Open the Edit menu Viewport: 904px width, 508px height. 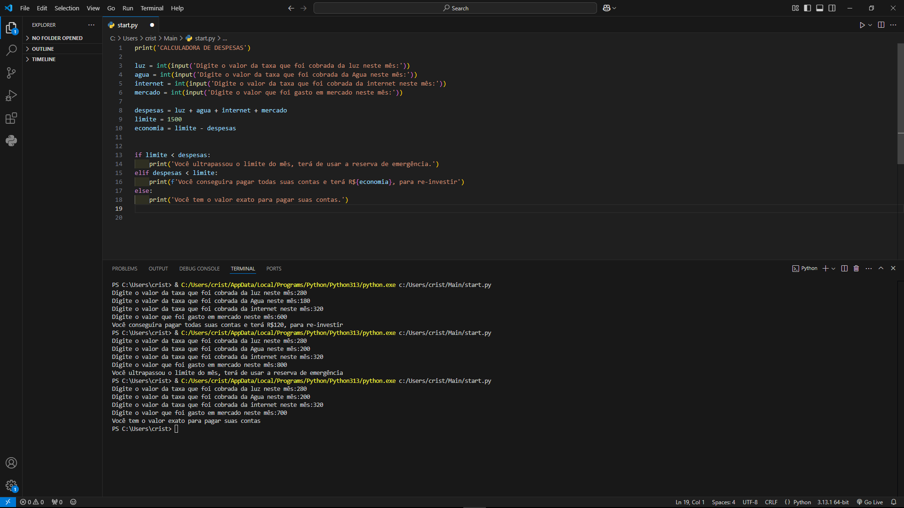point(42,8)
